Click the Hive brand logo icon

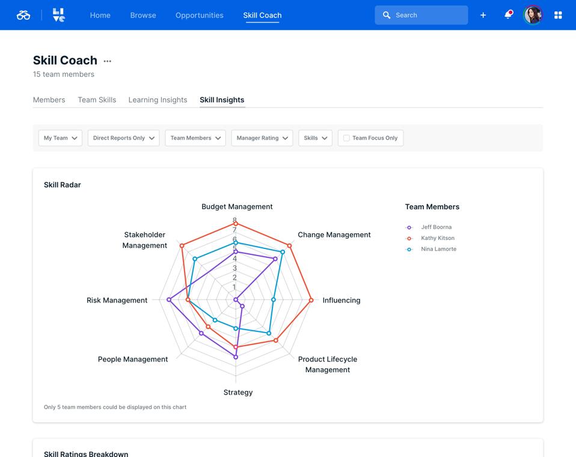[58, 15]
